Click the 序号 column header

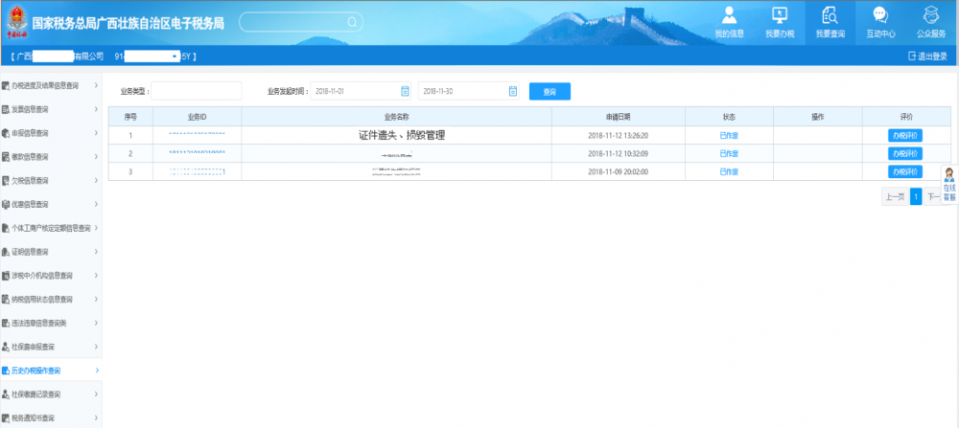click(130, 117)
